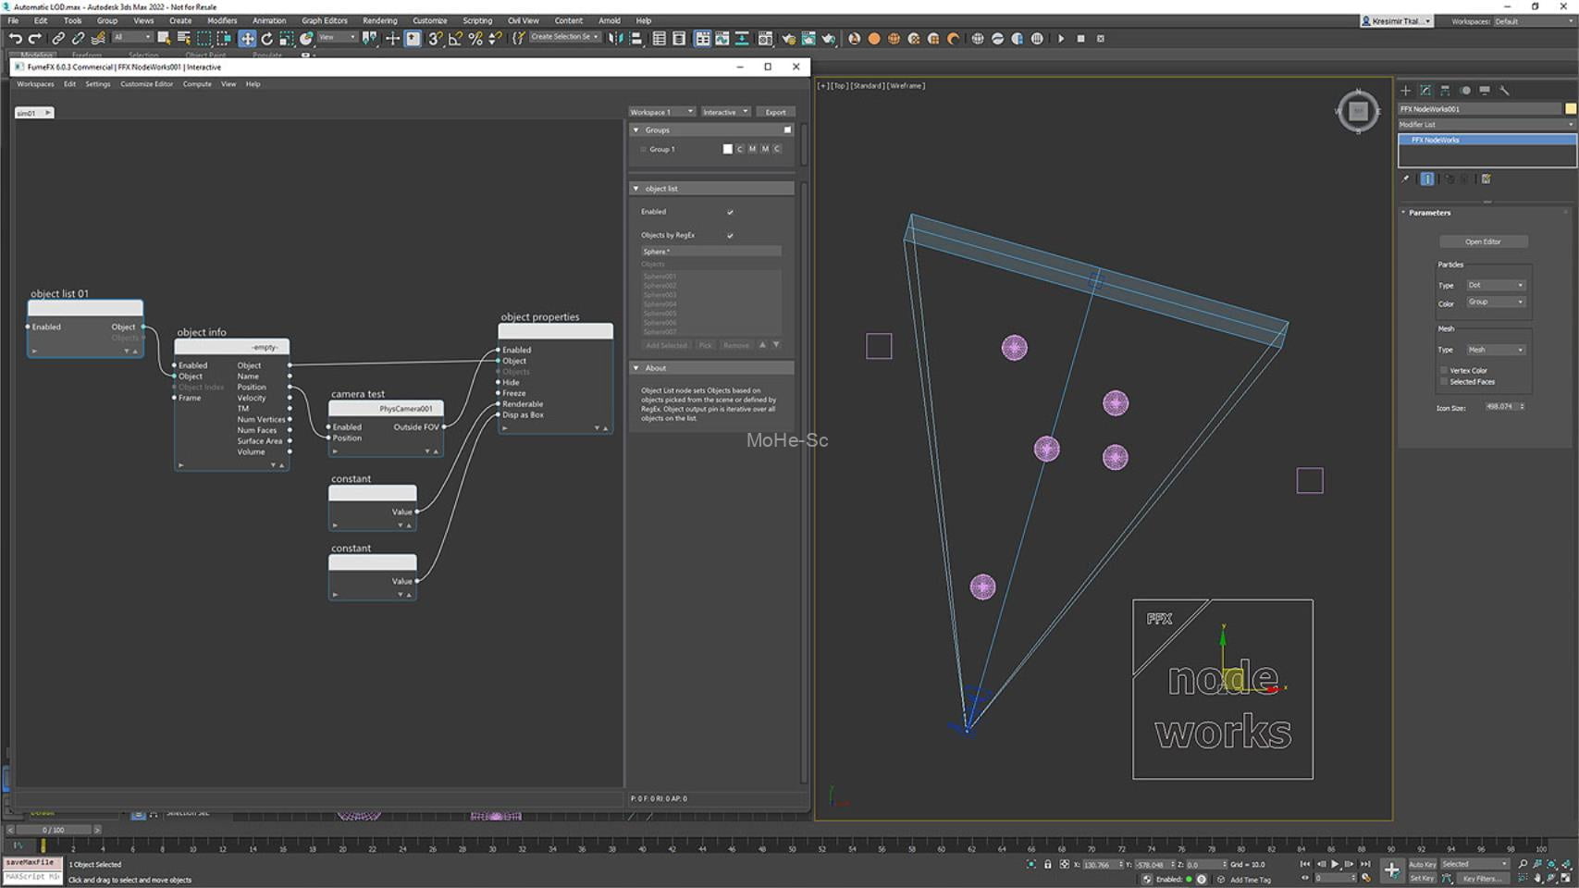Collapse the About section
The image size is (1579, 888).
click(x=636, y=368)
